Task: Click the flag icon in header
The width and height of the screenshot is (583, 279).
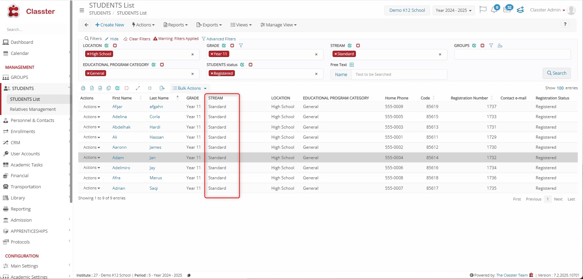Action: pos(482,10)
